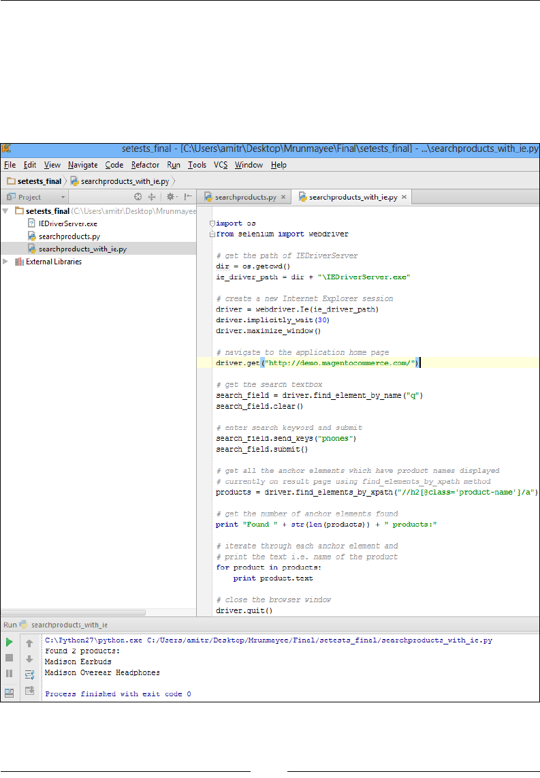Open the Refactor menu
The width and height of the screenshot is (540, 778).
pos(145,165)
